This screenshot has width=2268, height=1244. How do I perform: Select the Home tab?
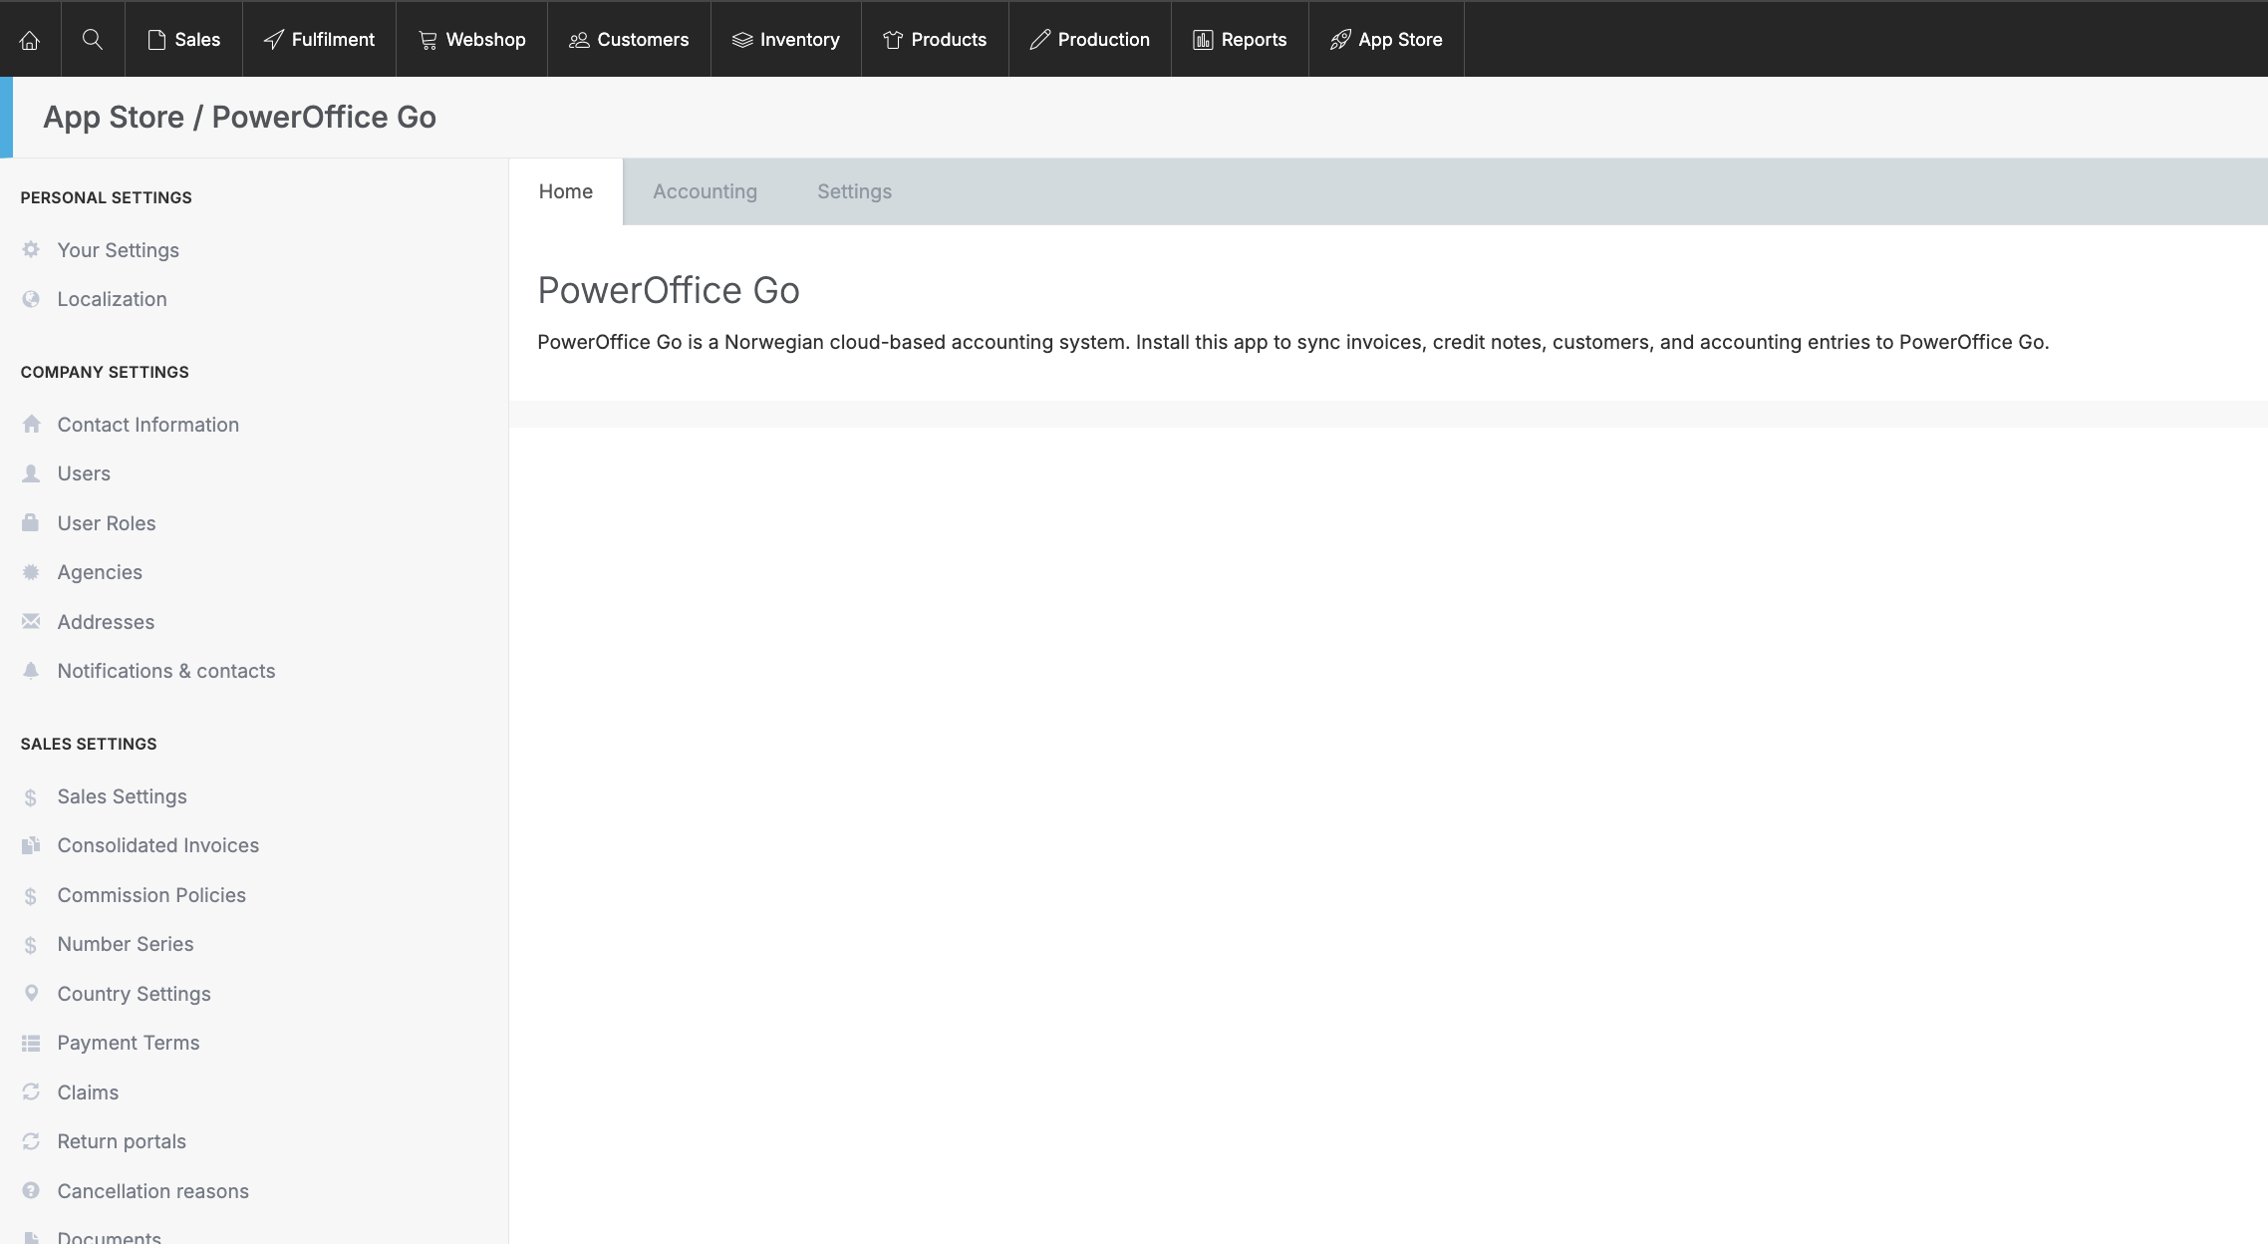pos(566,191)
